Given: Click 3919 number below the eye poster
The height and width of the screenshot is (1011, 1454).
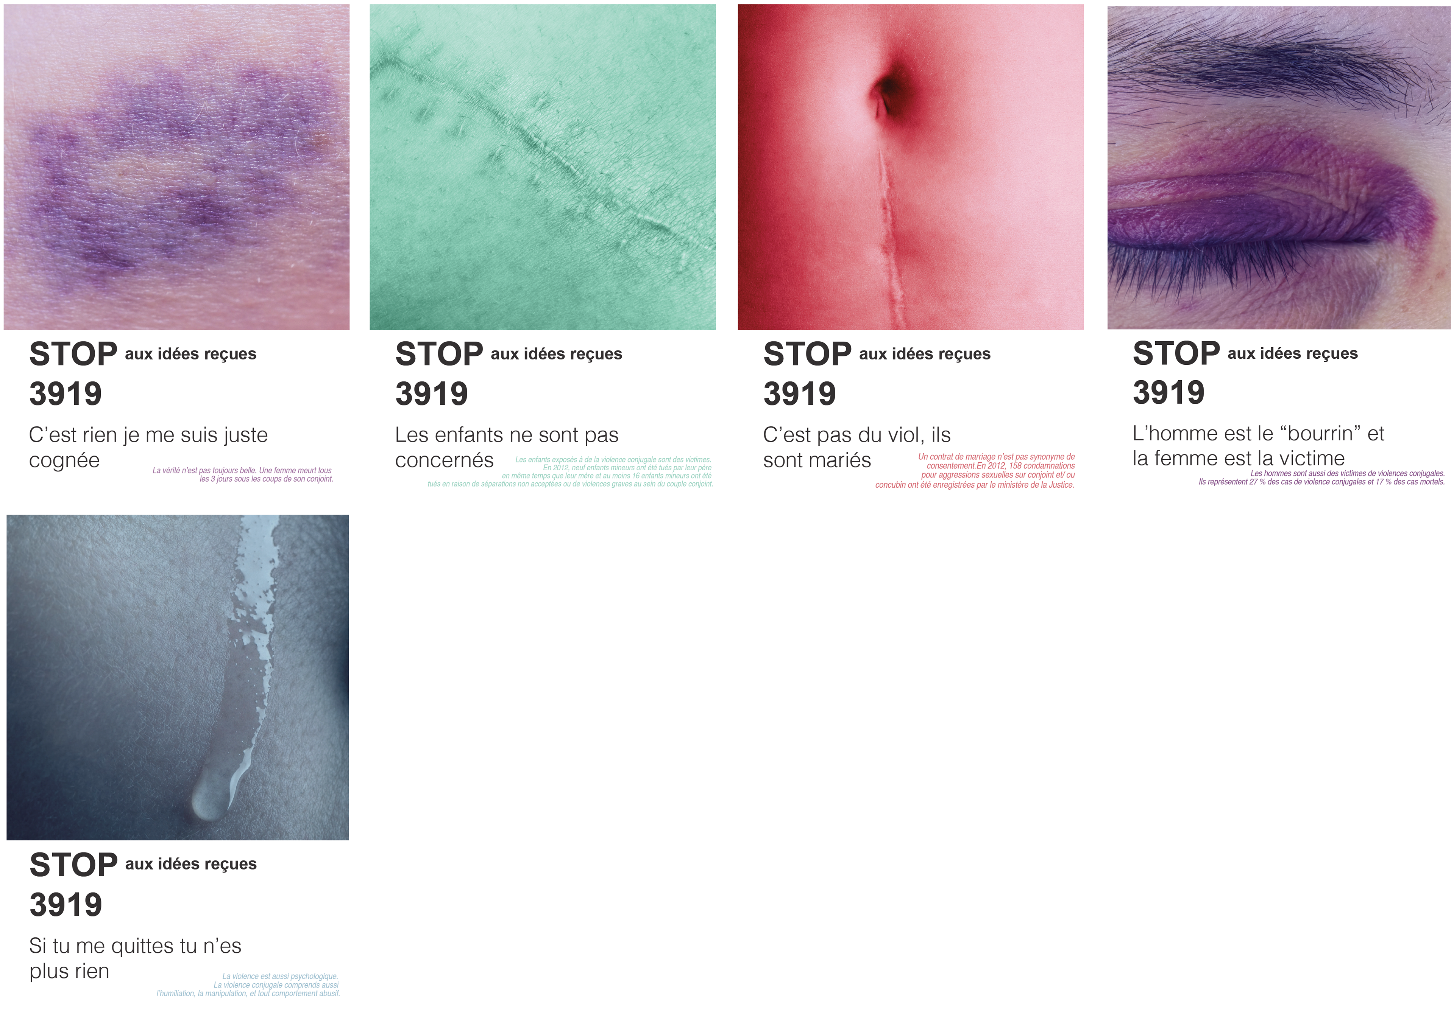Looking at the screenshot, I should coord(1169,392).
